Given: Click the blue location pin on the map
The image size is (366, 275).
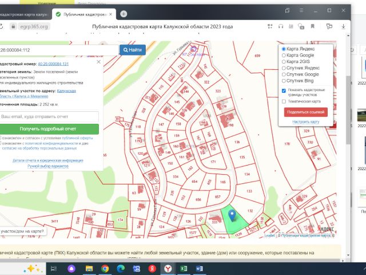Looking at the screenshot, I should (x=232, y=215).
